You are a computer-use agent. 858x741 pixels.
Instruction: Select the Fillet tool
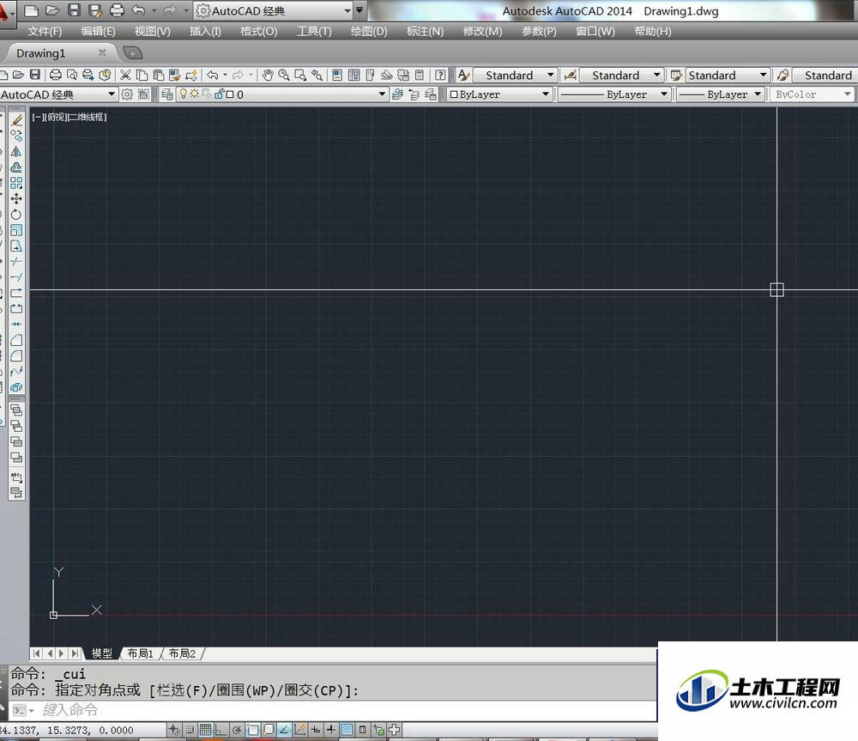(16, 356)
